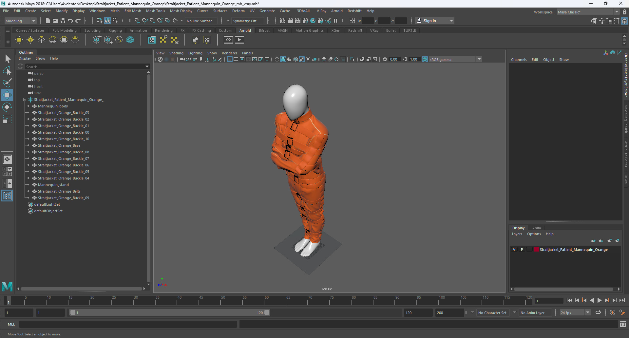The image size is (629, 338).
Task: Open the Mesh Tools menu
Action: (155, 11)
